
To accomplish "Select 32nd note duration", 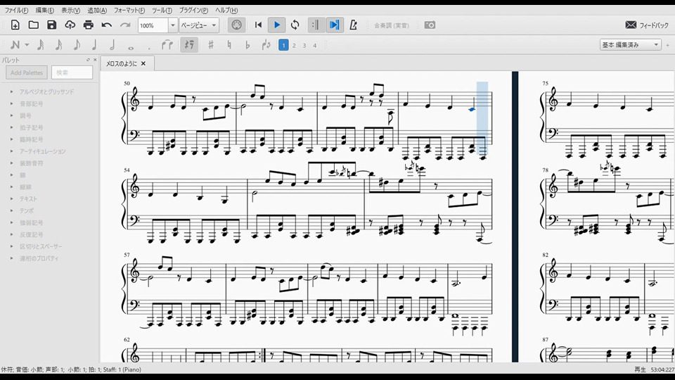I will click(41, 45).
